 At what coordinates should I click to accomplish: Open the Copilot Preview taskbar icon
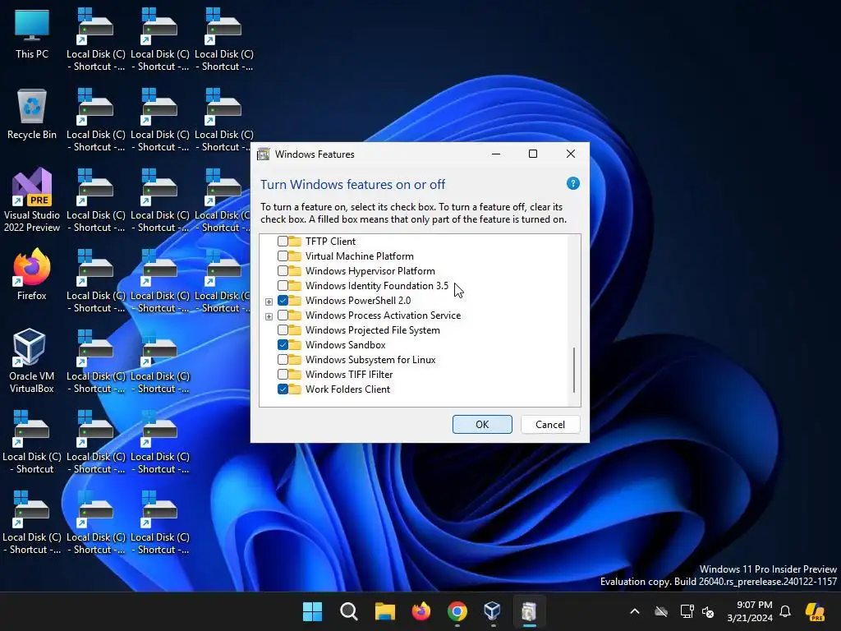815,611
